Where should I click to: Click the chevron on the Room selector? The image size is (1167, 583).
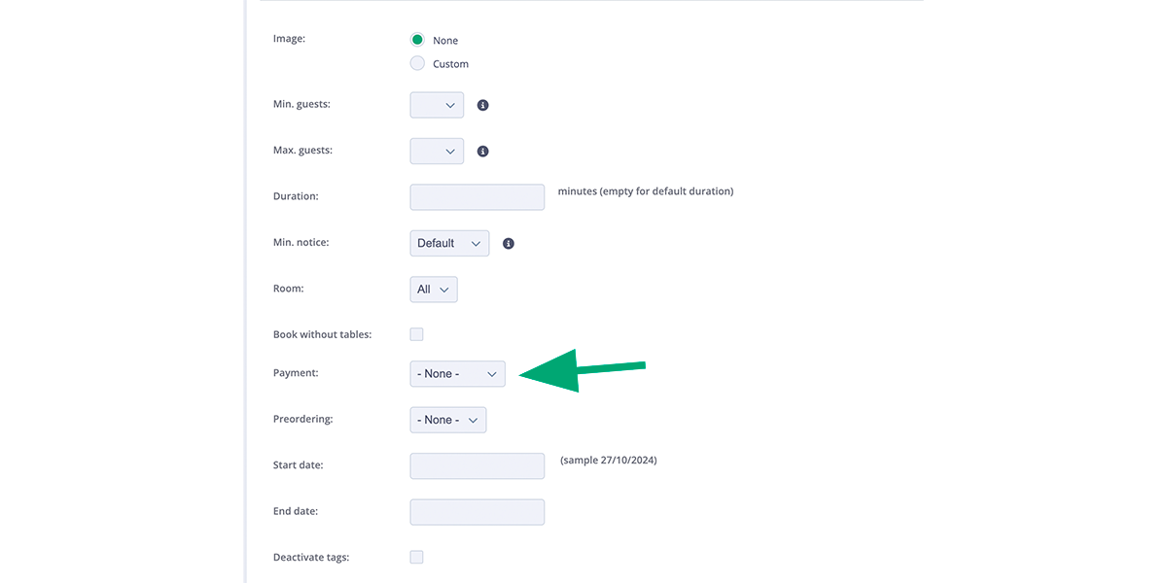pos(445,289)
